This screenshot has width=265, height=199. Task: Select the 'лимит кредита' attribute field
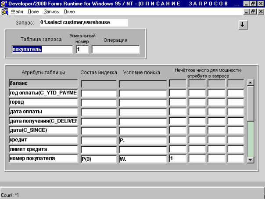point(43,149)
